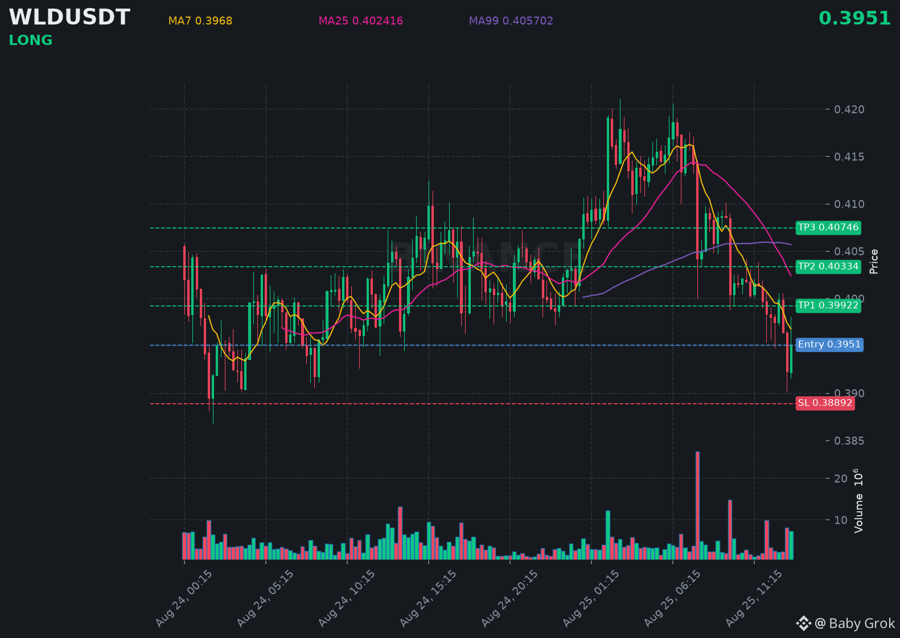Select the 0.410 price axis tick
This screenshot has width=900, height=638.
click(x=849, y=204)
